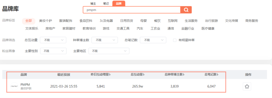Select the 品牌 search tab
Image resolution: width=272 pixels, height=98 pixels.
tap(119, 3)
